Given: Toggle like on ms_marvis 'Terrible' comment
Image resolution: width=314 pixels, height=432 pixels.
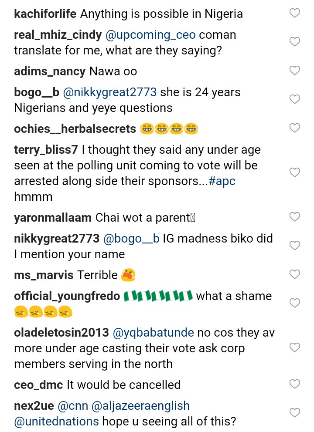Looking at the screenshot, I should pos(295,274).
